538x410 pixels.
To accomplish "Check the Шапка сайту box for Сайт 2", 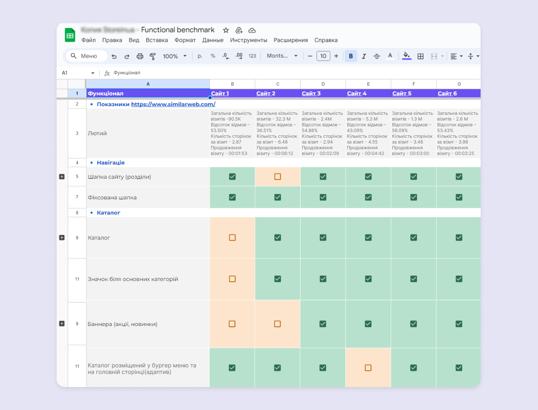I will pyautogui.click(x=278, y=177).
